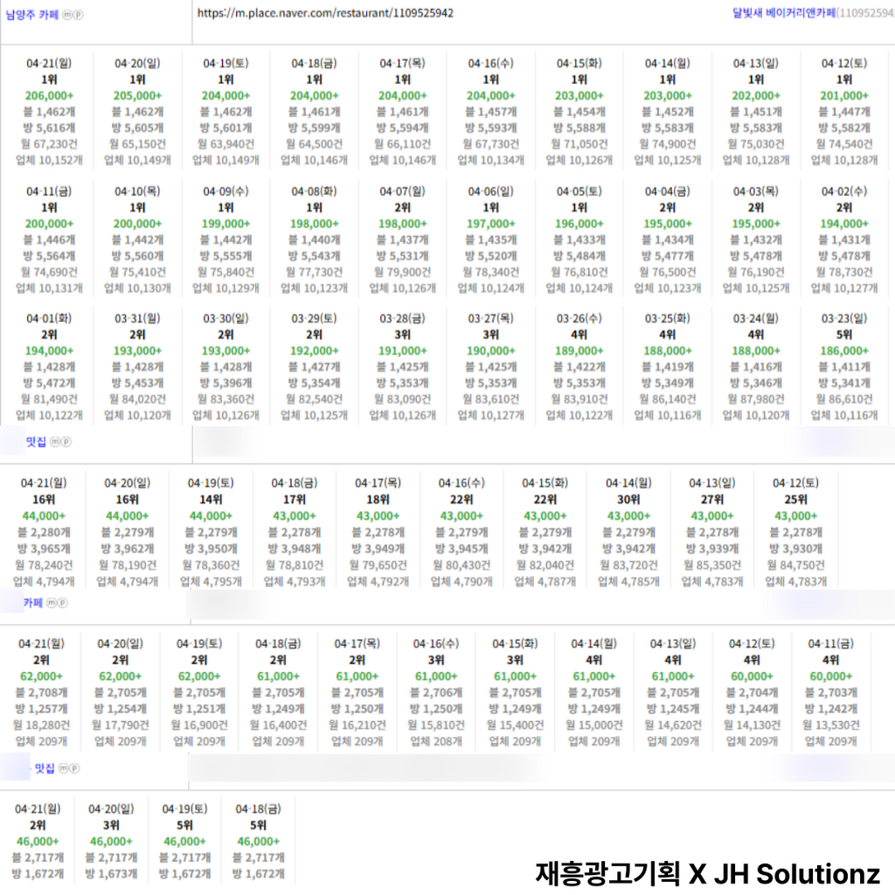Click the p icon beside the 카페 keyword
The image size is (895, 895).
pyautogui.click(x=62, y=603)
